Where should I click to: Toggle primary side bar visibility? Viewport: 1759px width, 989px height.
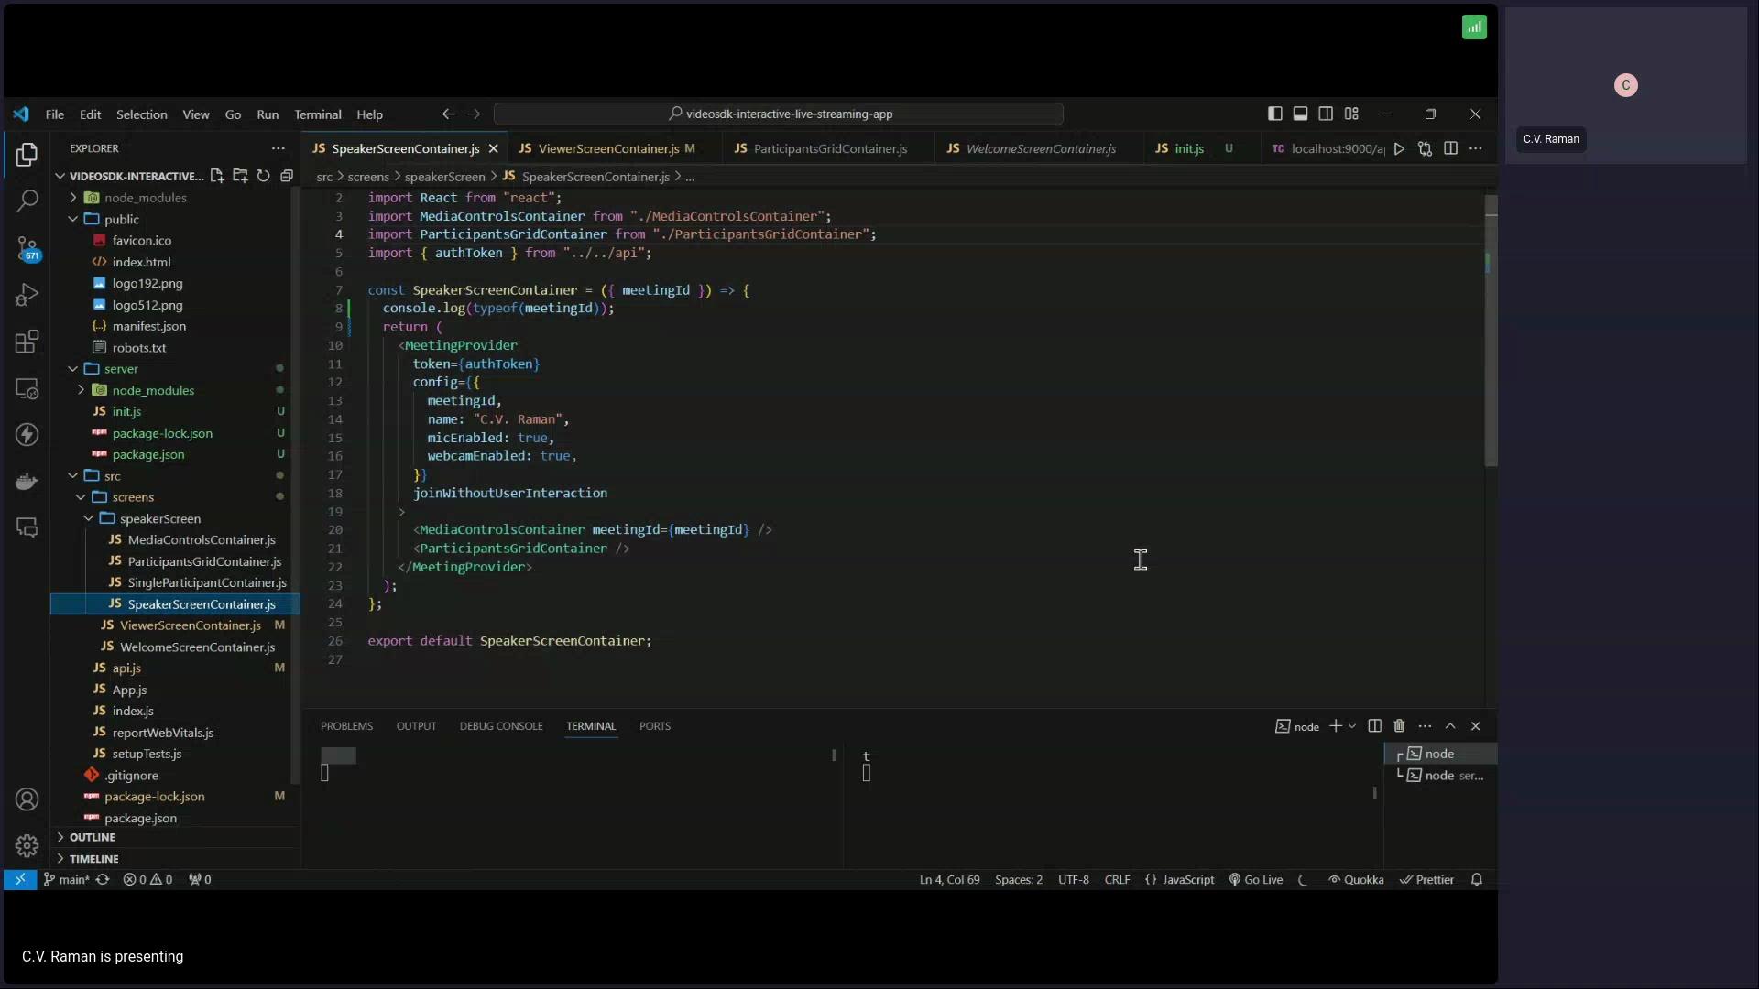click(1274, 114)
